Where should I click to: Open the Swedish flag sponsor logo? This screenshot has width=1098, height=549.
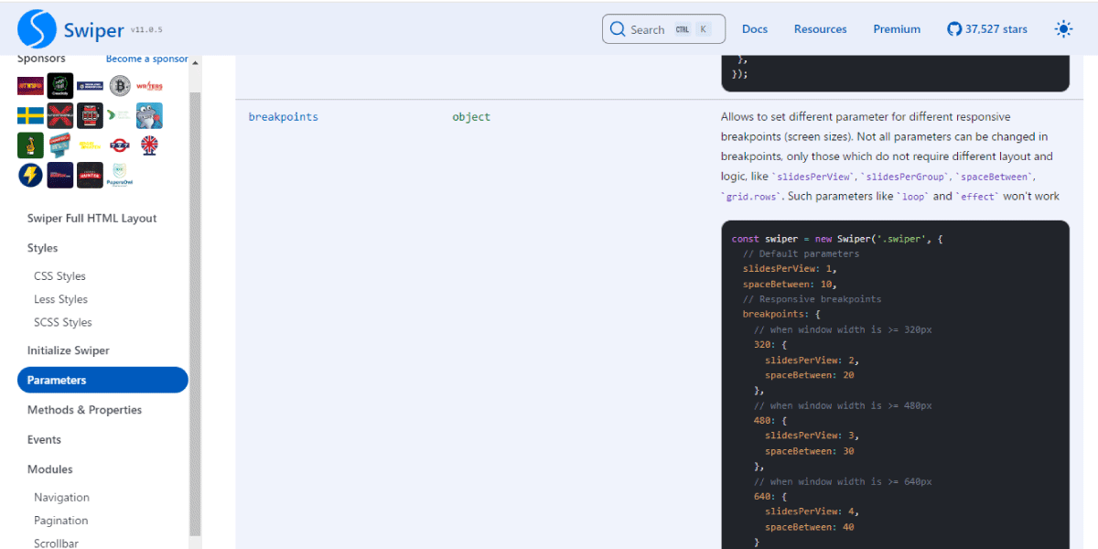click(x=30, y=115)
